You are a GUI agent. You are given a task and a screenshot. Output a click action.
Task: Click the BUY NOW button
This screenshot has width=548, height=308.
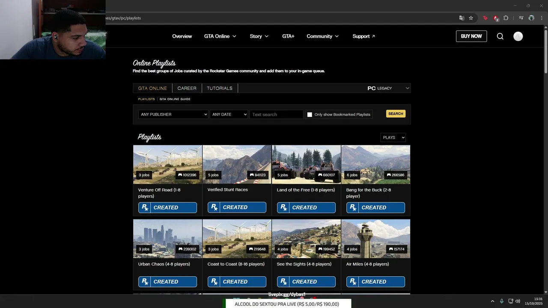point(471,36)
